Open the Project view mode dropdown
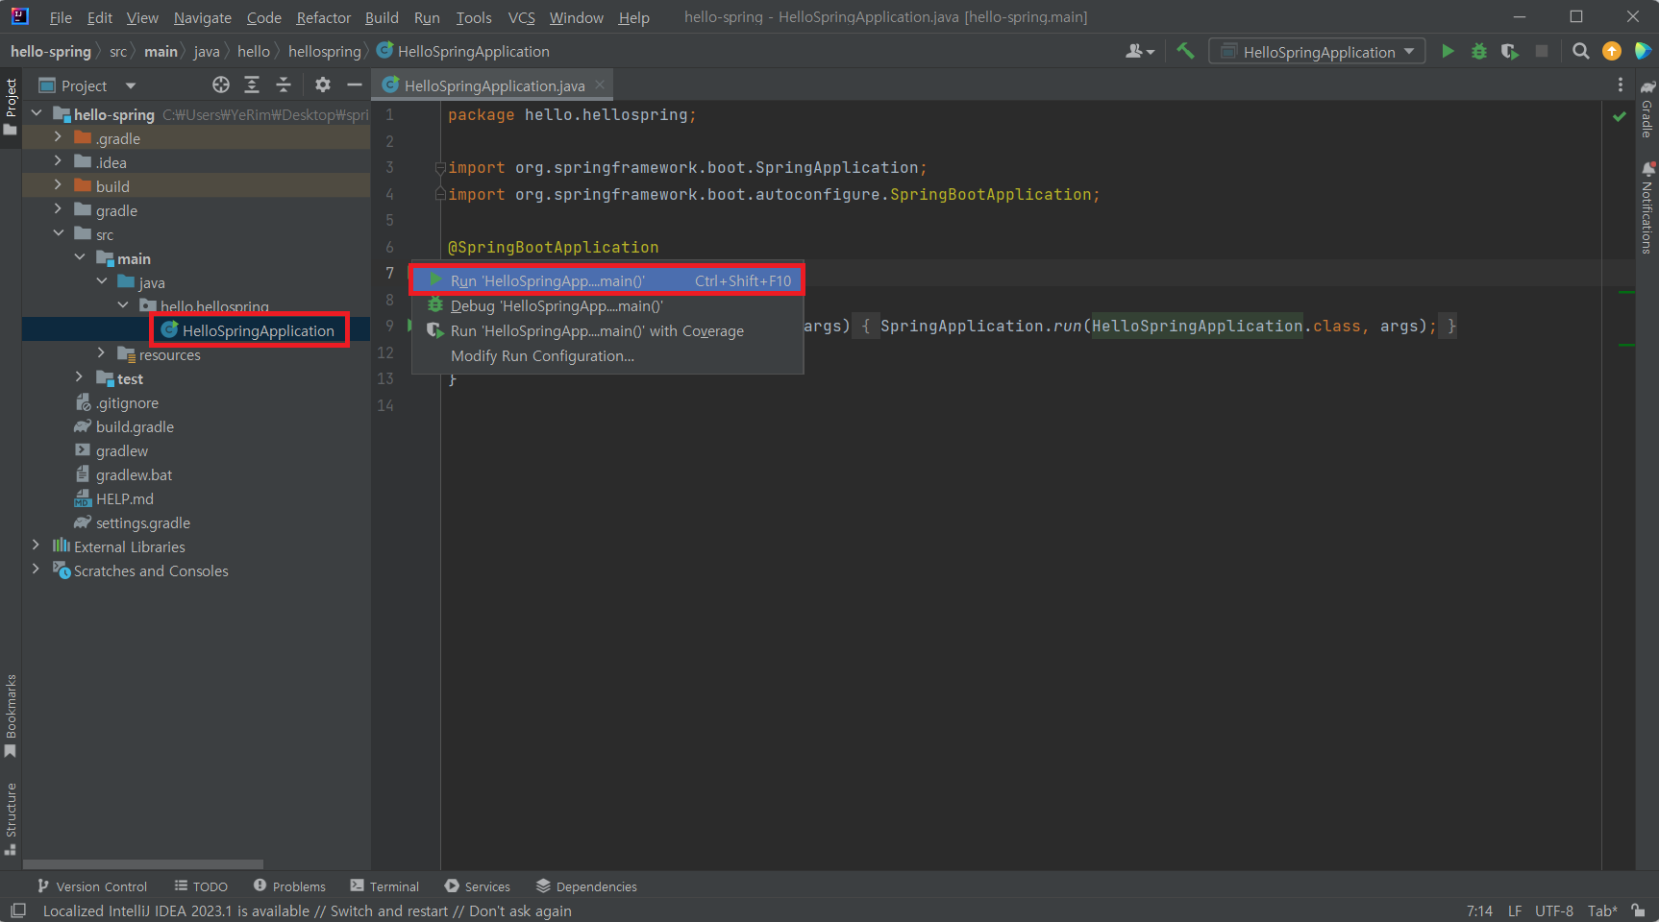The image size is (1659, 922). point(131,85)
